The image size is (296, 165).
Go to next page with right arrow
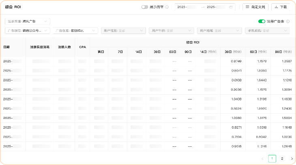coord(292,159)
